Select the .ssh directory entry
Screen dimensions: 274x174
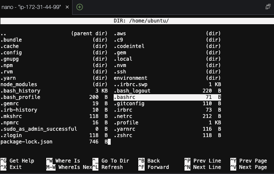pyautogui.click(x=167, y=72)
